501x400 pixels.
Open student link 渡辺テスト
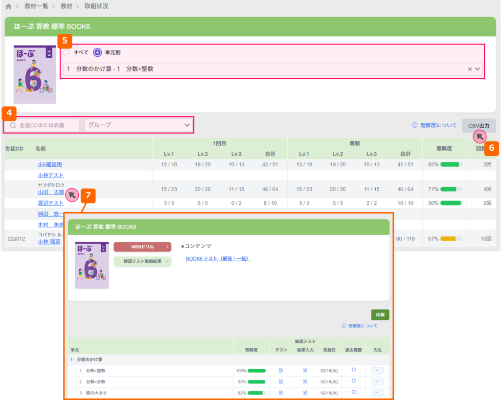(50, 203)
